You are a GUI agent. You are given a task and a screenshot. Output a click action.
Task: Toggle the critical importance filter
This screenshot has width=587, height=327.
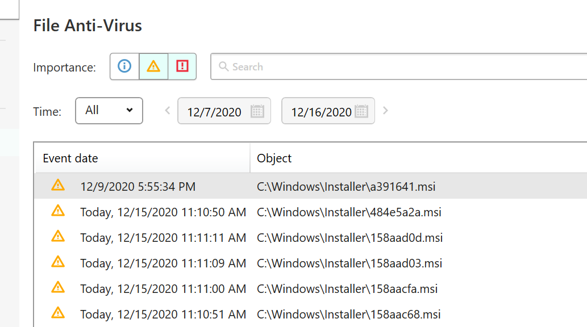point(182,66)
